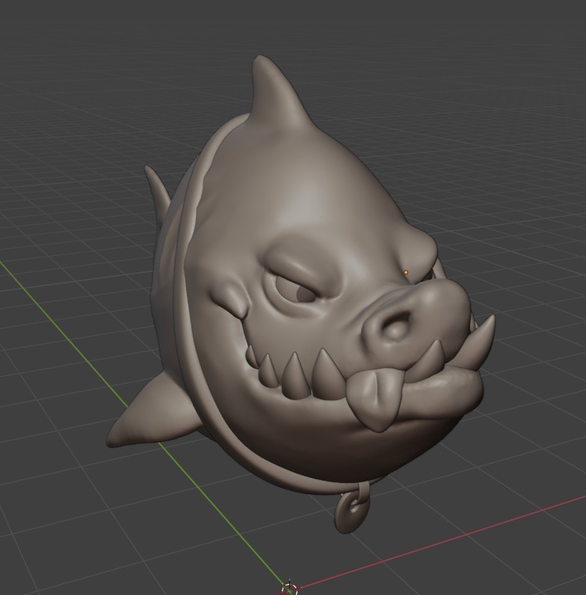Click the shark's squinting eye
Image resolution: width=586 pixels, height=595 pixels.
pyautogui.click(x=297, y=289)
